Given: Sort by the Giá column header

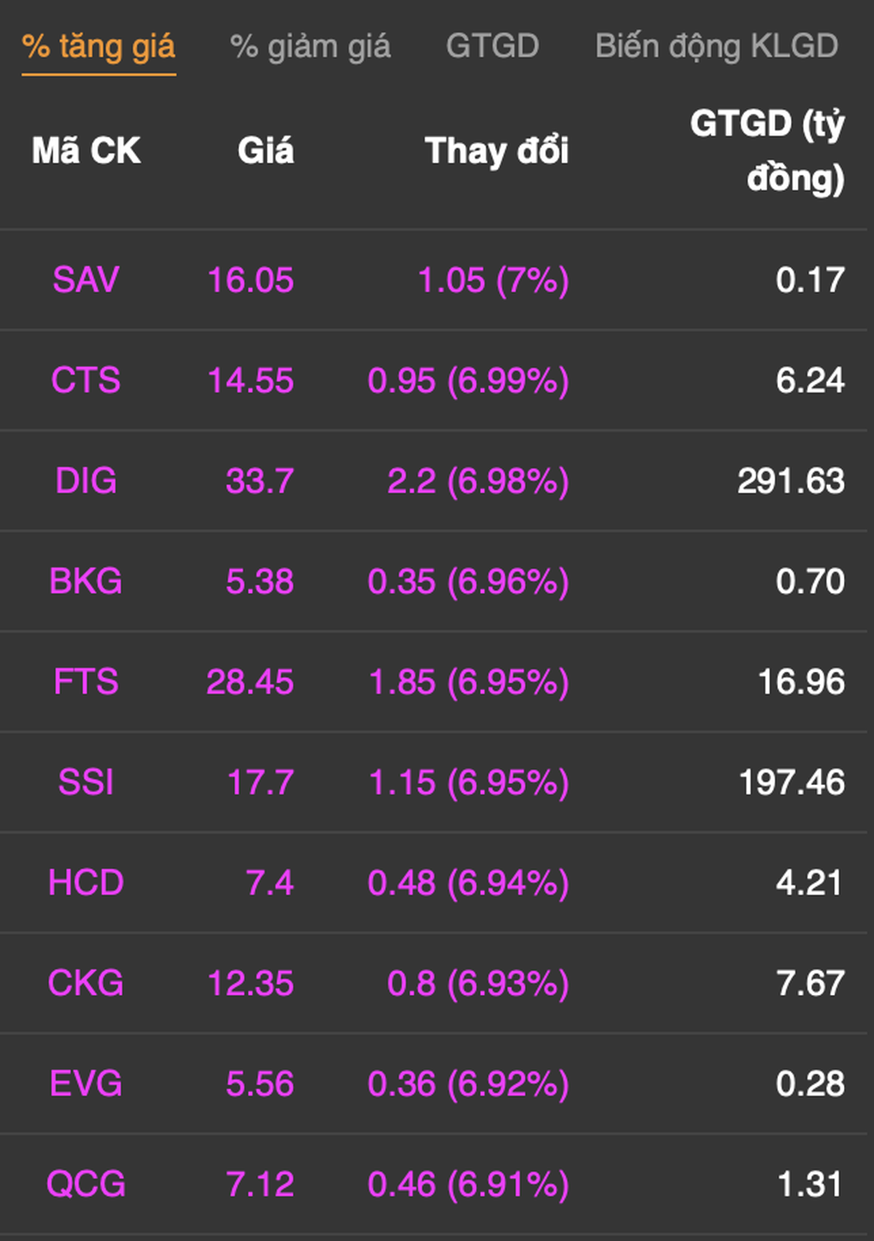Looking at the screenshot, I should pos(266,151).
